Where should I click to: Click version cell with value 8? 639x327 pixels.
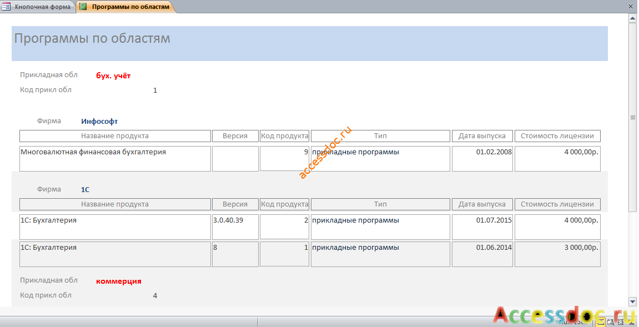[x=235, y=254]
